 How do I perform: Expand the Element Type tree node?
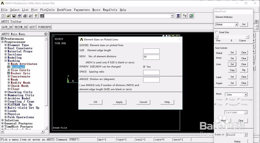[6, 45]
